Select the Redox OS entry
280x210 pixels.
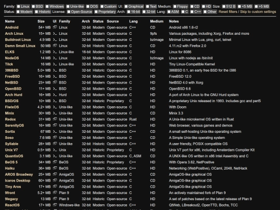click(x=10, y=119)
